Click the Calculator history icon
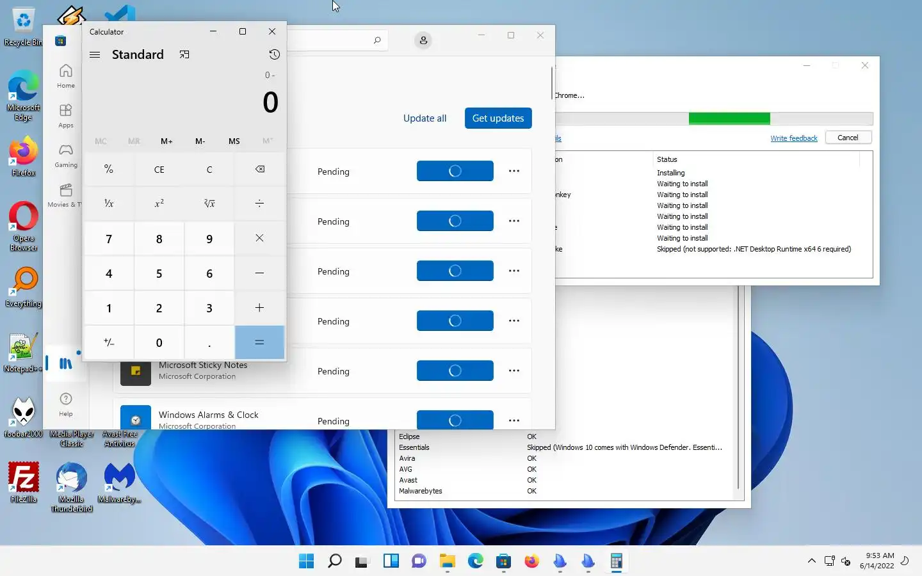Screen dimensions: 922x576 [274, 54]
